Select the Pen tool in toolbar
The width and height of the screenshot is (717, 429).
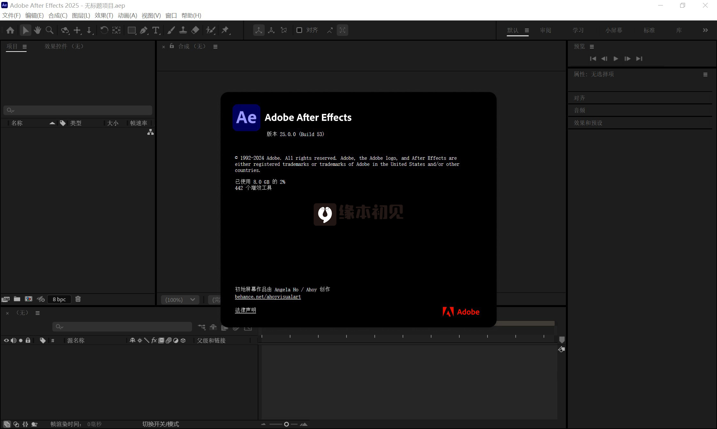[143, 30]
